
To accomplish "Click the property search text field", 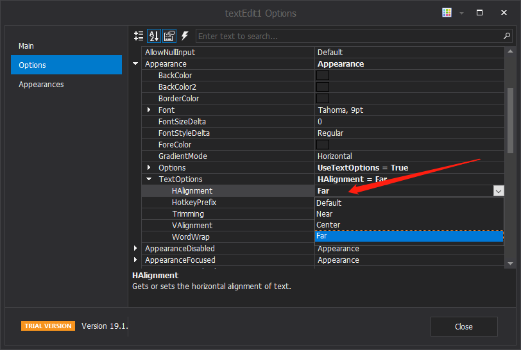I will point(350,37).
